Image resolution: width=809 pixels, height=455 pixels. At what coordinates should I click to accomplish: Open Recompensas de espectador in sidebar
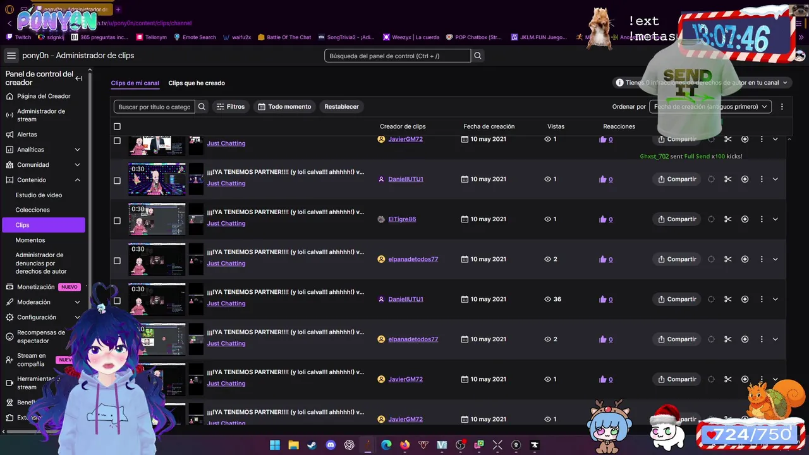tap(41, 337)
